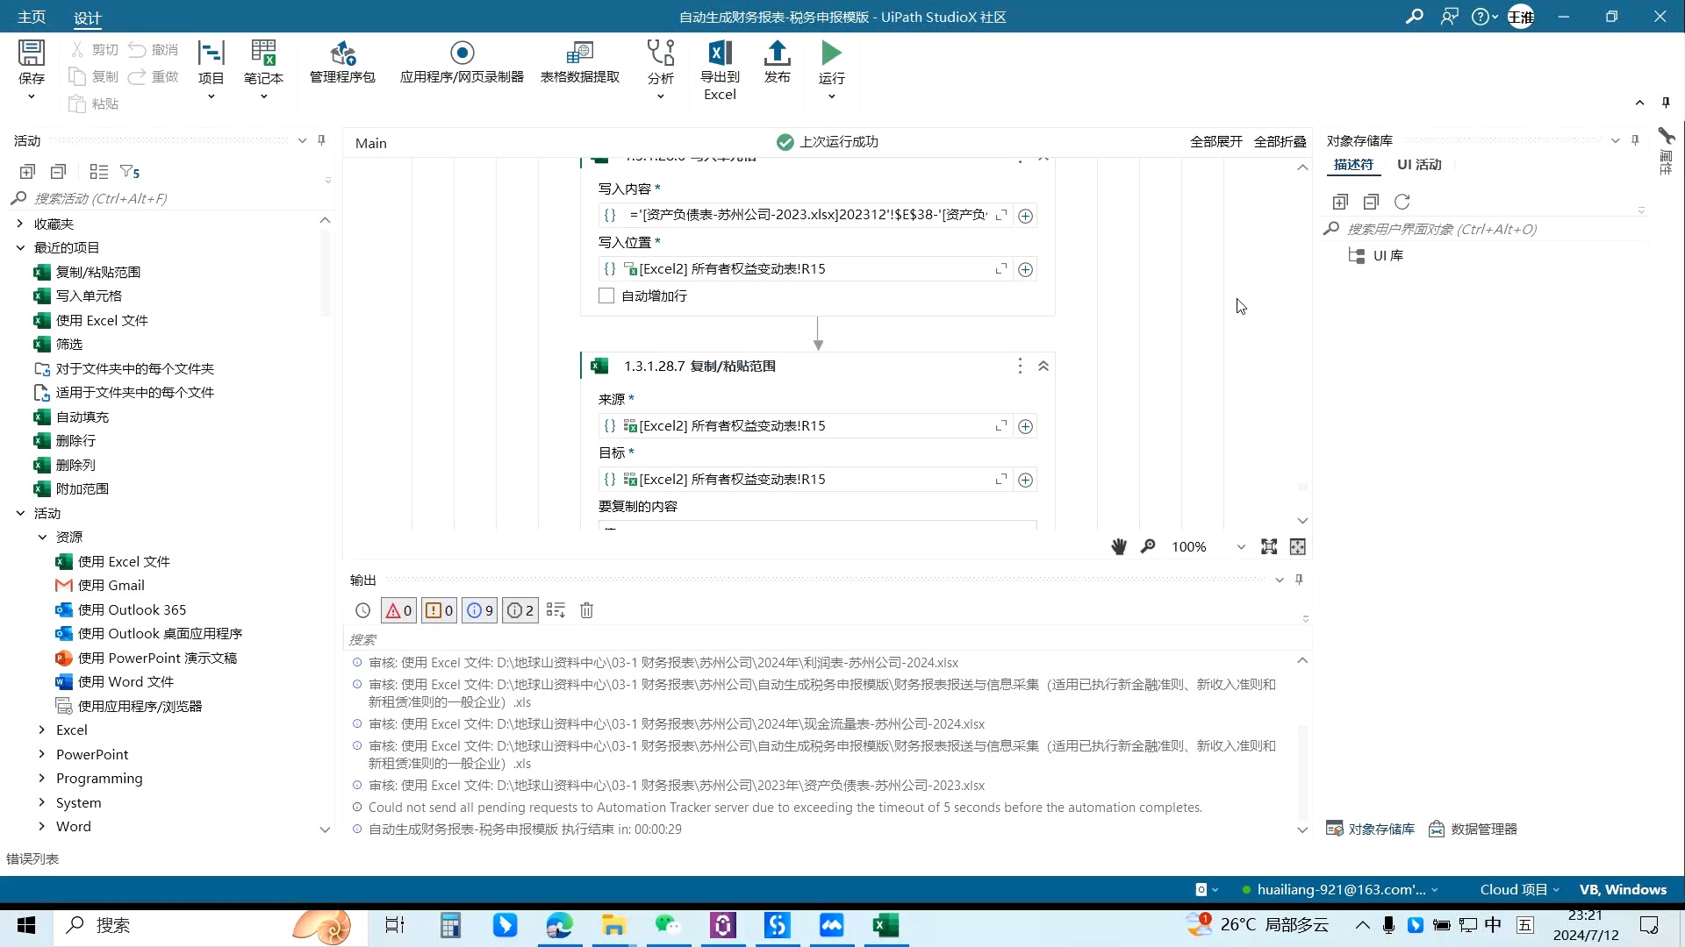1685x947 pixels.
Task: Expand all in activities panel
Action: click(27, 172)
